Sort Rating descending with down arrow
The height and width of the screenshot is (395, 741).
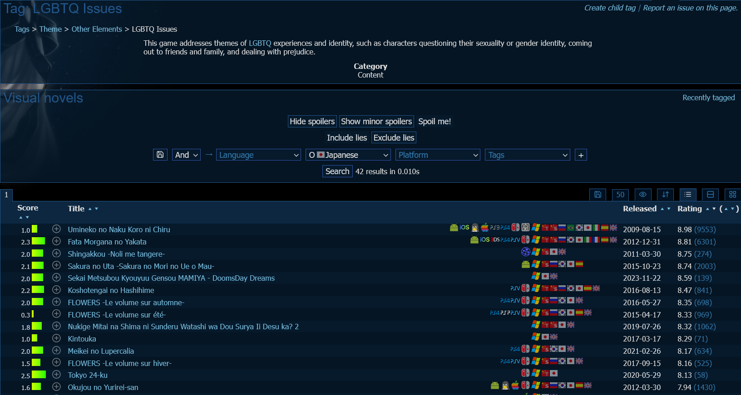(714, 209)
